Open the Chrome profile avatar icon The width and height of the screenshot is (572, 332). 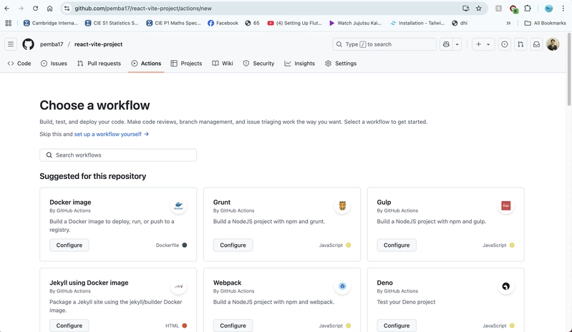(x=548, y=9)
